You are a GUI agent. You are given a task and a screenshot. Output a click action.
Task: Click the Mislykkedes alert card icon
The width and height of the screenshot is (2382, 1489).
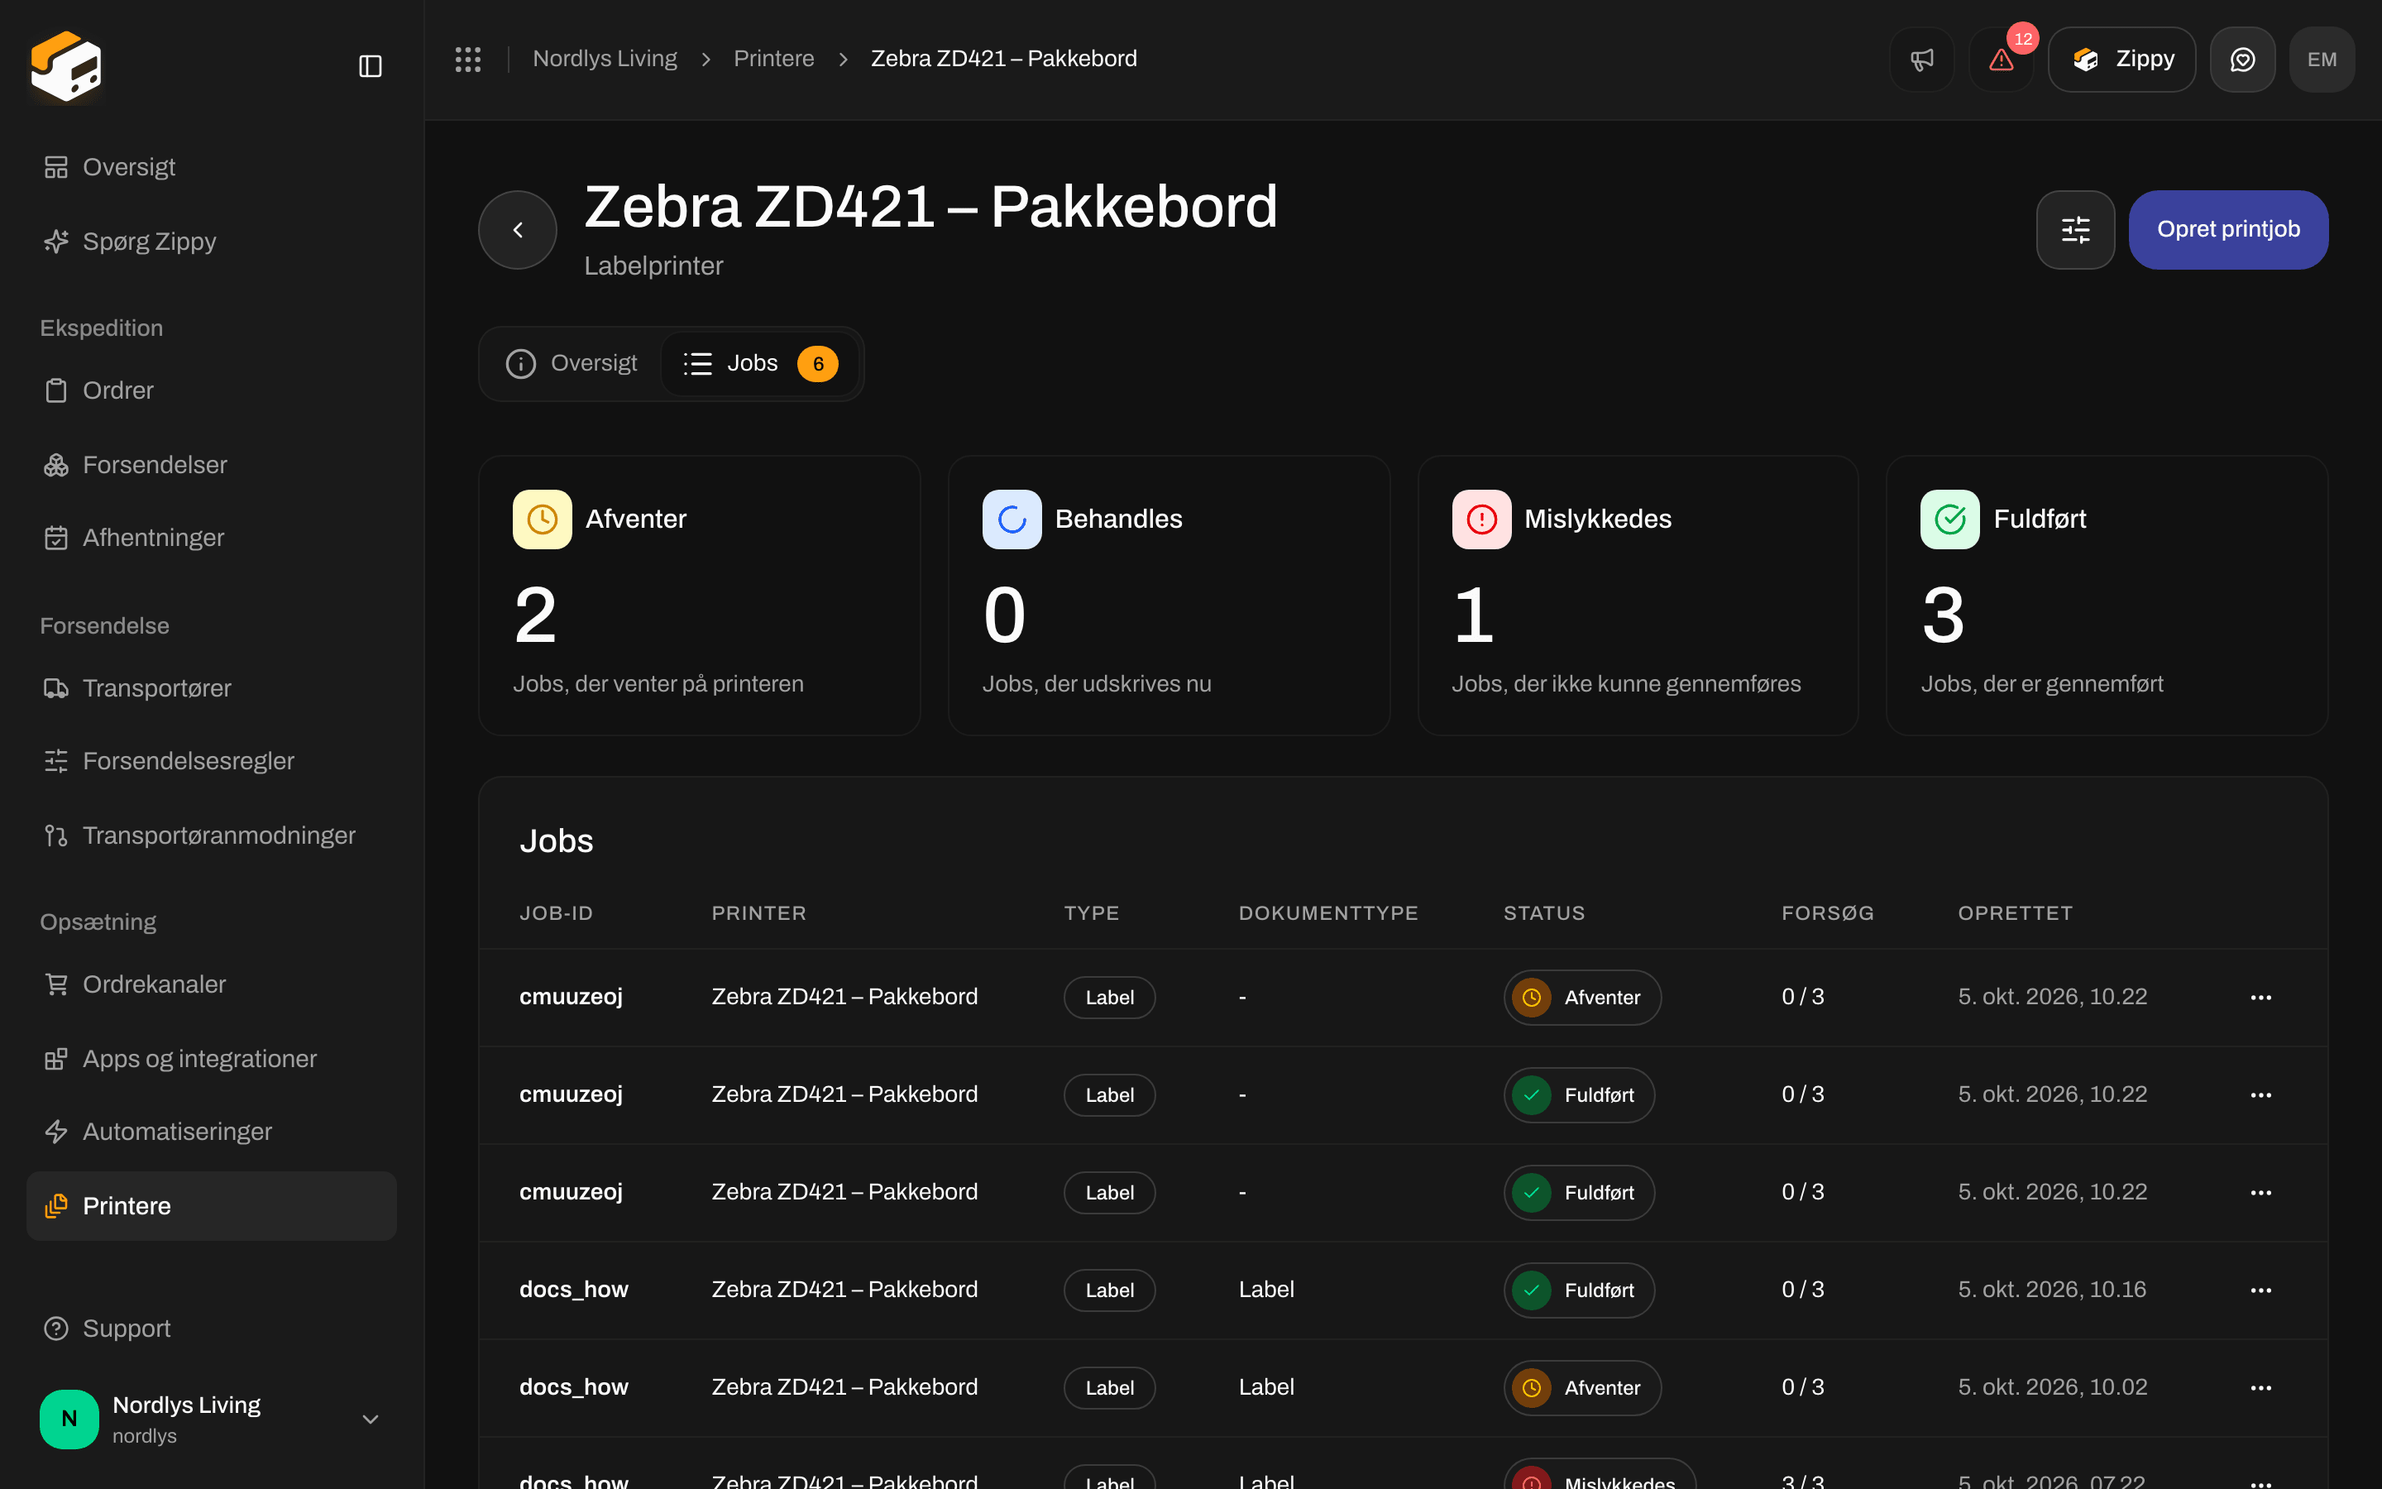pyautogui.click(x=1481, y=519)
